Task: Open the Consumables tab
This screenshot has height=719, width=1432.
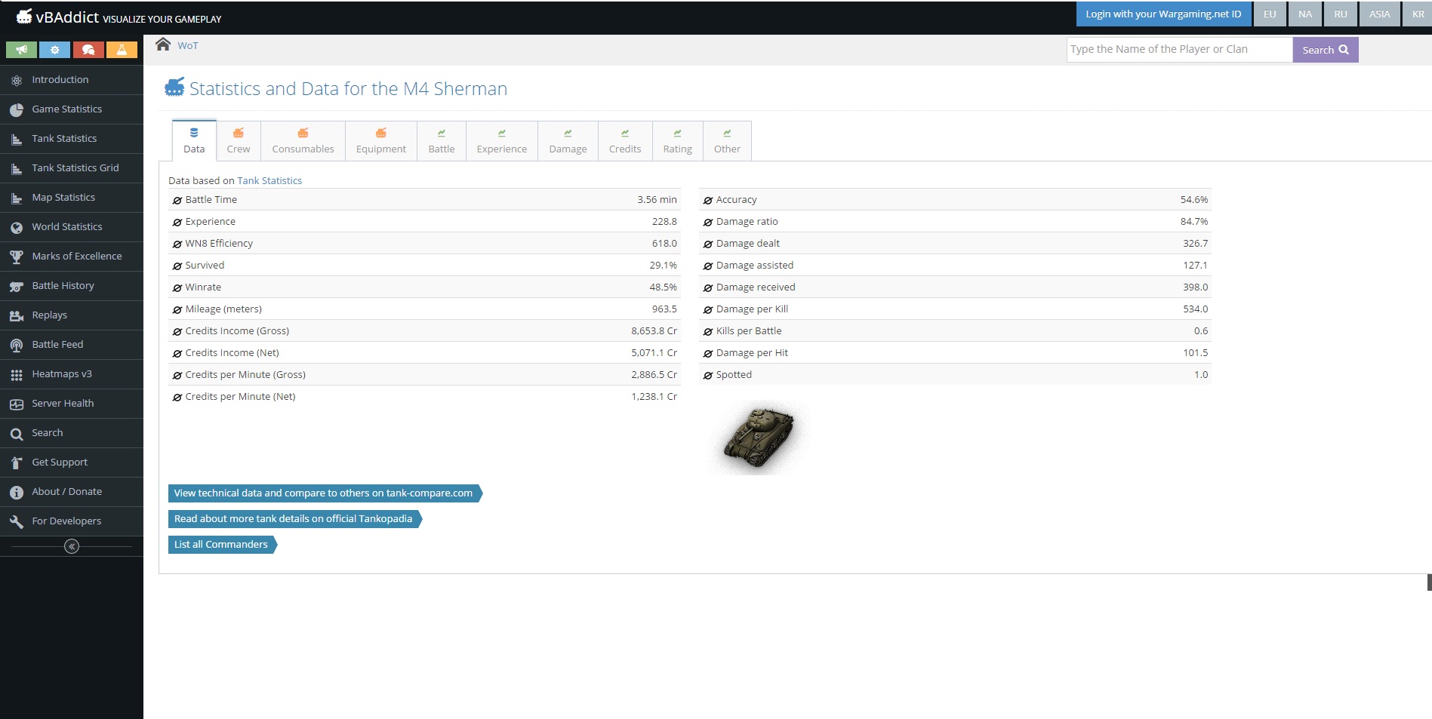Action: click(x=303, y=141)
